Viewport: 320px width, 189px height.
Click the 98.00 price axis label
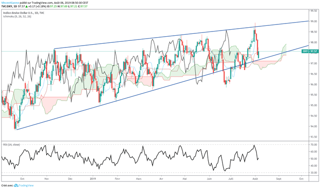314,42
